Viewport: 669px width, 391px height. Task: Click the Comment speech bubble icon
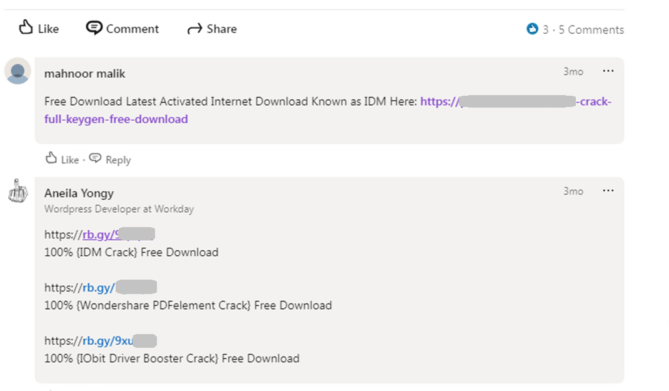point(94,28)
